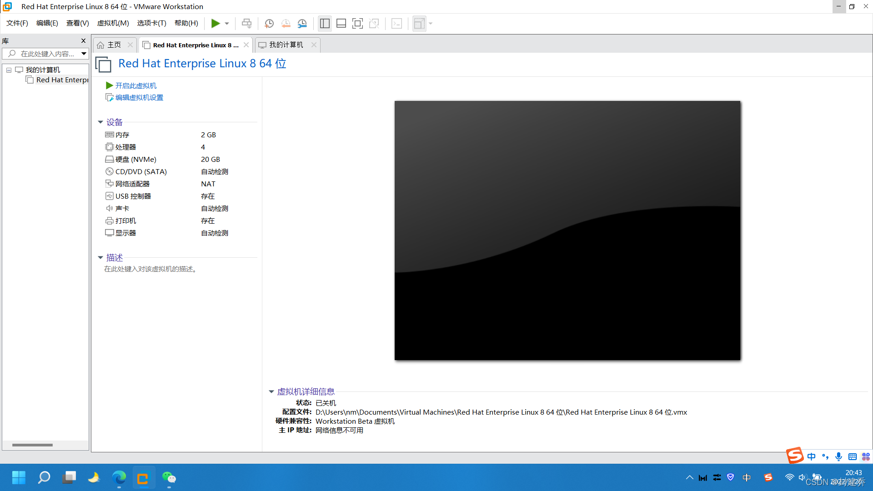Take a snapshot of the virtual machine
The image size is (873, 491).
[269, 24]
